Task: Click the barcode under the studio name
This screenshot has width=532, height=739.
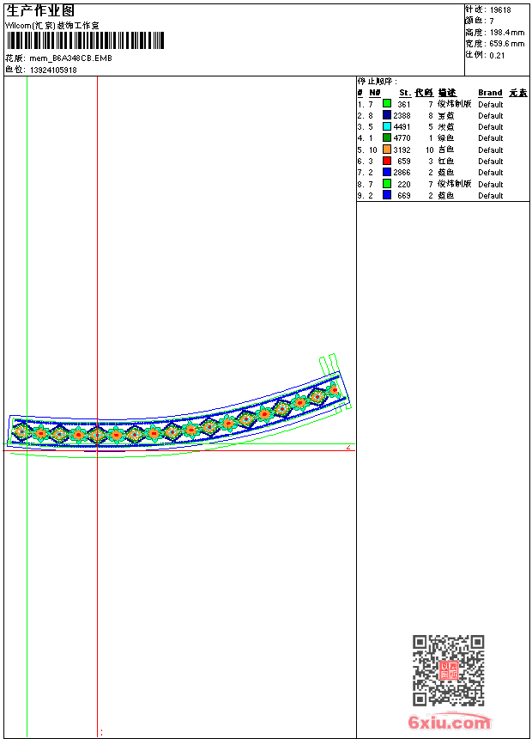Action: pos(85,40)
